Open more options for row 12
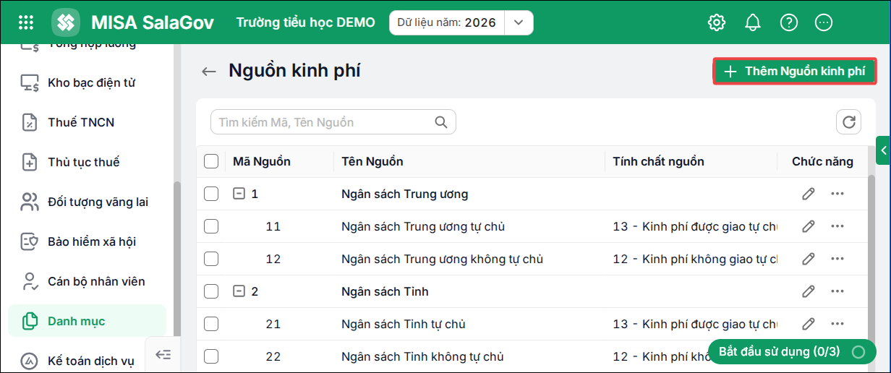 [837, 259]
